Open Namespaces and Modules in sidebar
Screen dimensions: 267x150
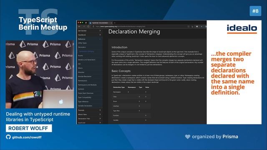coord(87,85)
